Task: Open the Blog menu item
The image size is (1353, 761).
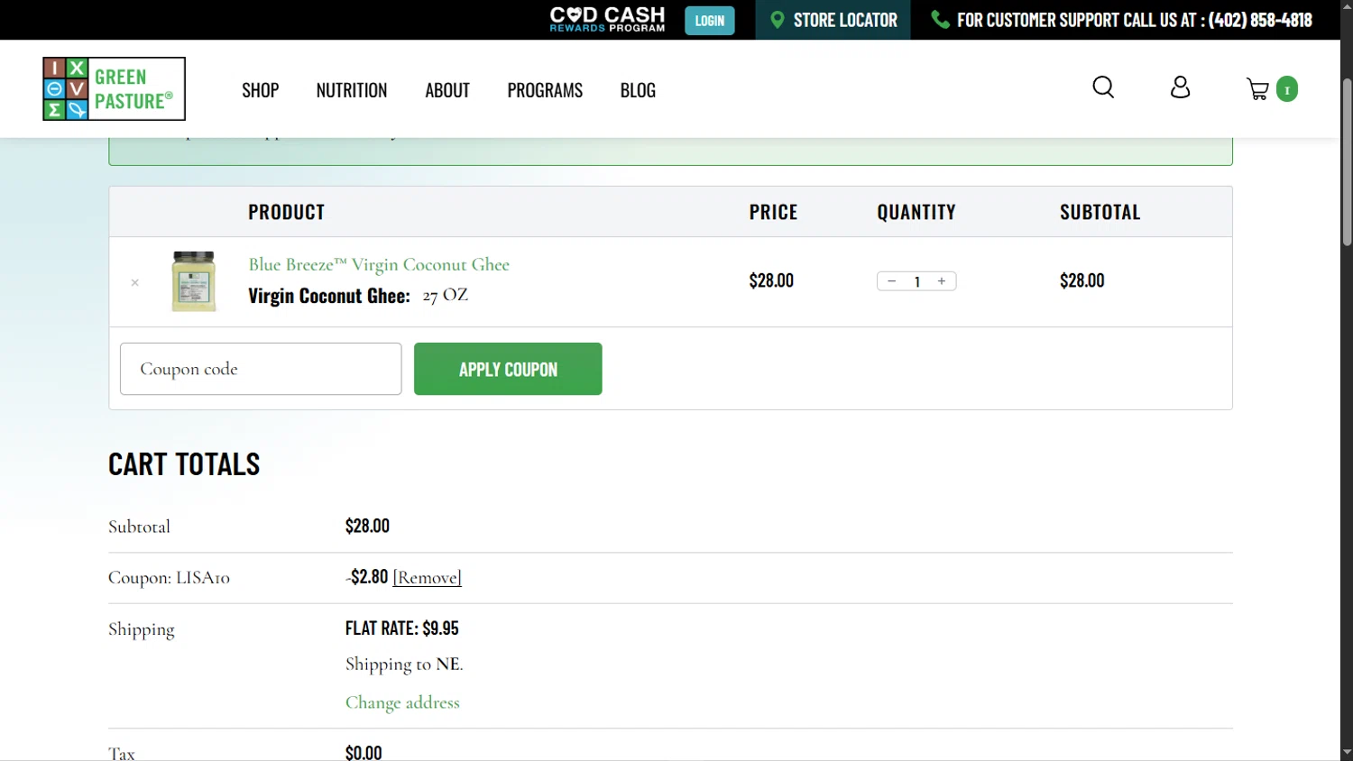Action: 638,90
